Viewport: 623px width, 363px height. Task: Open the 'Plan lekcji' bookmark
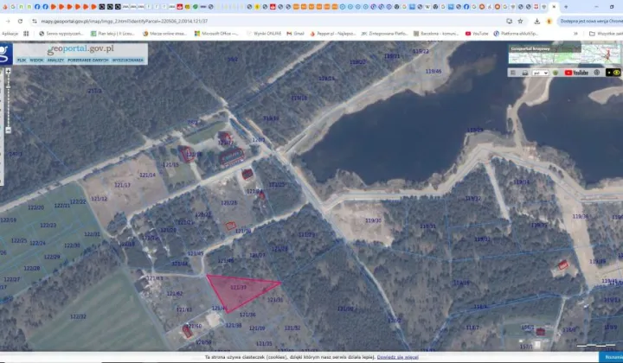tap(112, 34)
